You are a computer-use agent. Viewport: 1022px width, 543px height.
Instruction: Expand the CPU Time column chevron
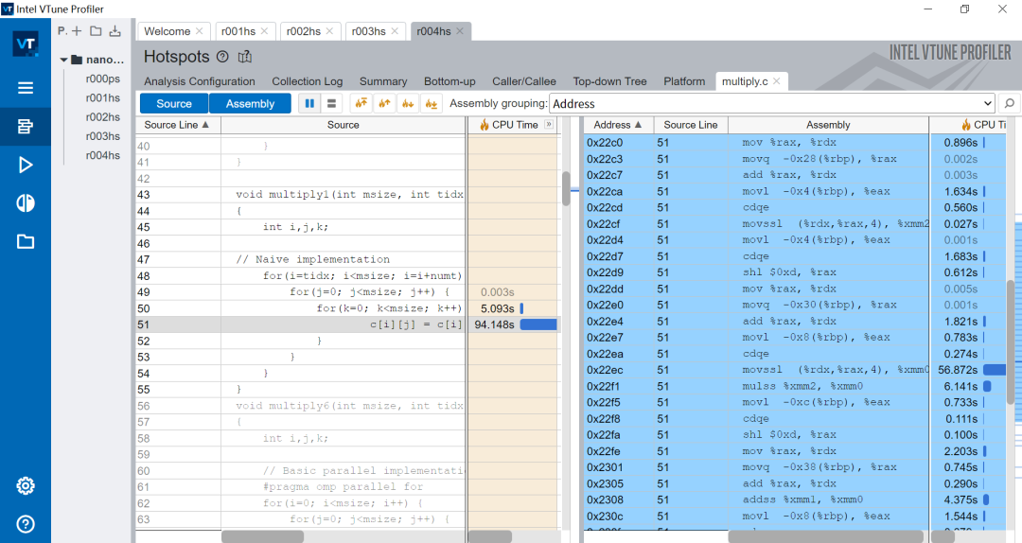coord(549,125)
